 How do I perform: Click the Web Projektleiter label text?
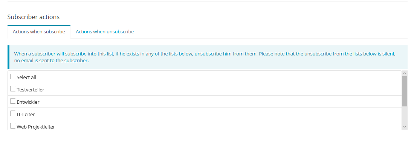36,127
